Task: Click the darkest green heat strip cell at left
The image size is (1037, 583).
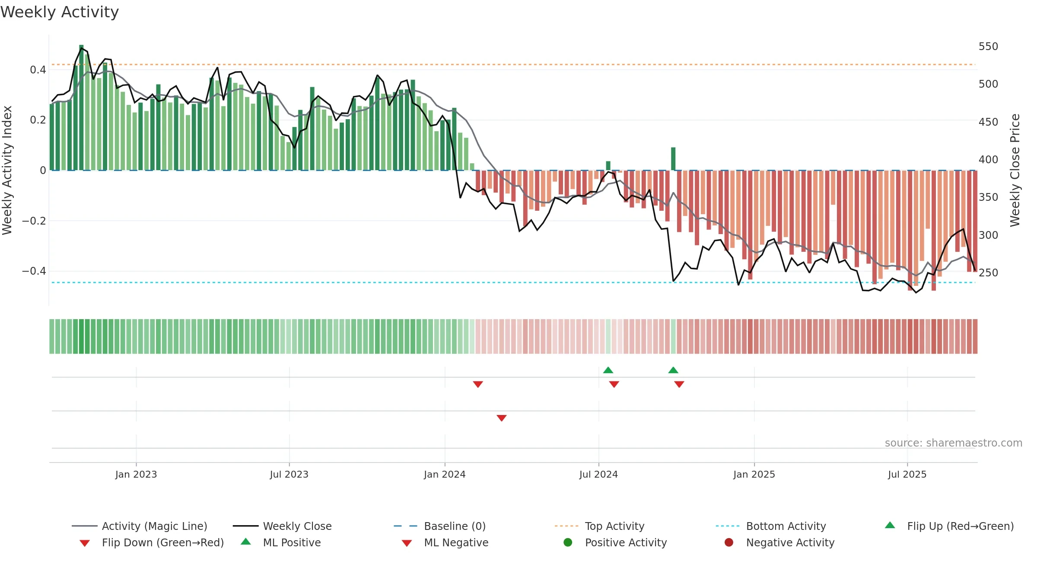Action: click(81, 336)
